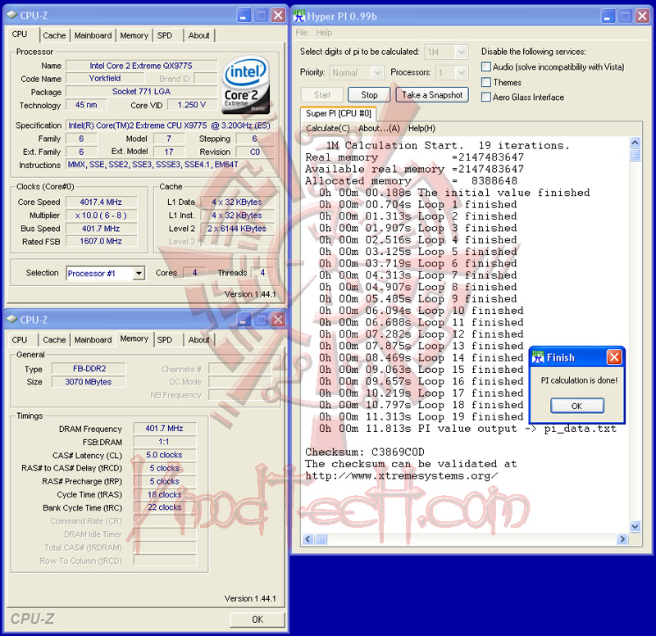Click left arrow of horizontal scrollbar
This screenshot has height=636, width=656.
coord(308,539)
